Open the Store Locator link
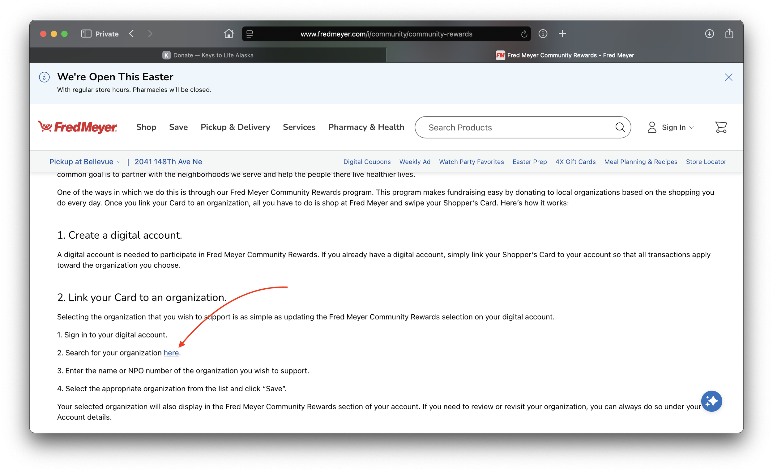 [706, 162]
